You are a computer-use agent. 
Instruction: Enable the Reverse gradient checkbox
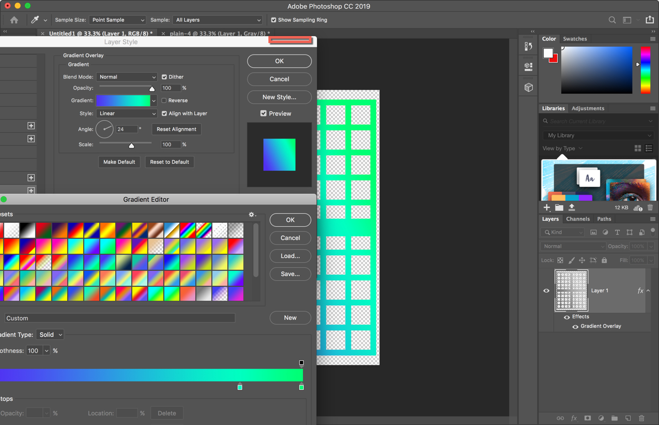(x=164, y=100)
